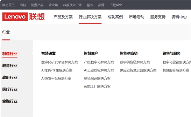Open 数字化研发平台解决方案
This screenshot has width=191, height=117.
pos(60,62)
